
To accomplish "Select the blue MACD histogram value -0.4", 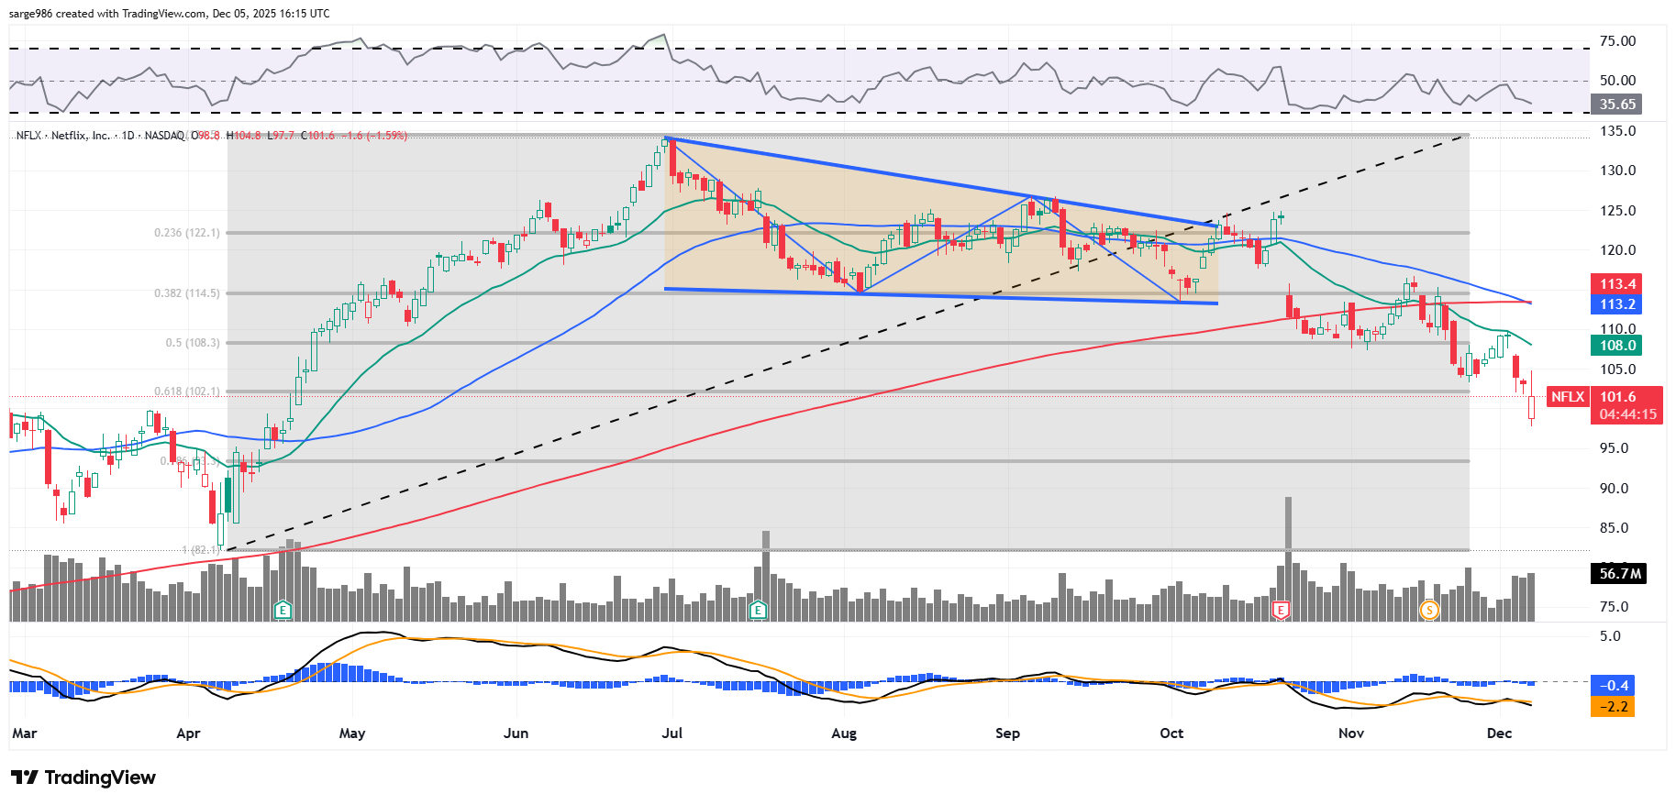I will 1614,686.
